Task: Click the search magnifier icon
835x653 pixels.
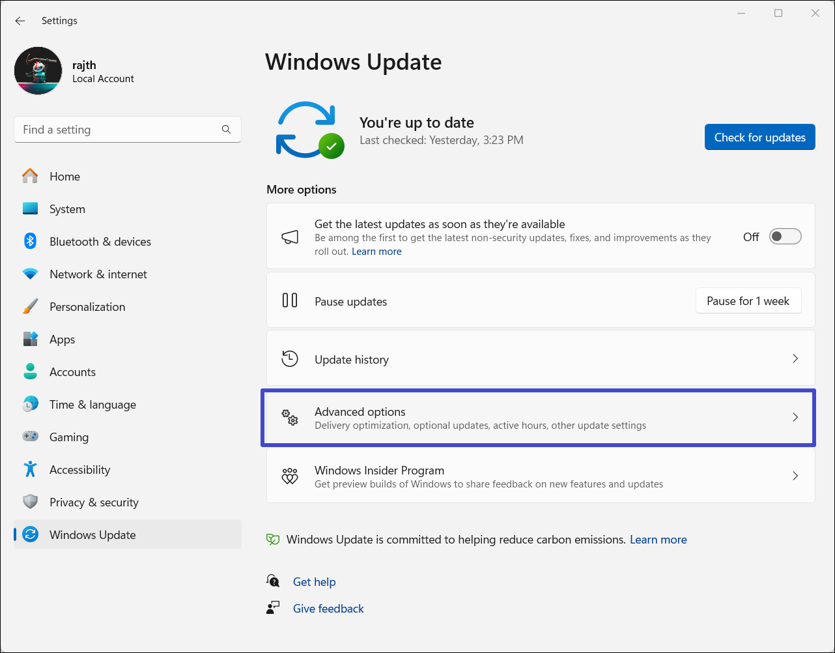Action: click(x=226, y=130)
